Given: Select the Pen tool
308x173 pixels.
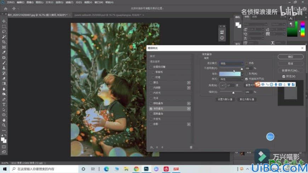Looking at the screenshot, I should [4, 99].
